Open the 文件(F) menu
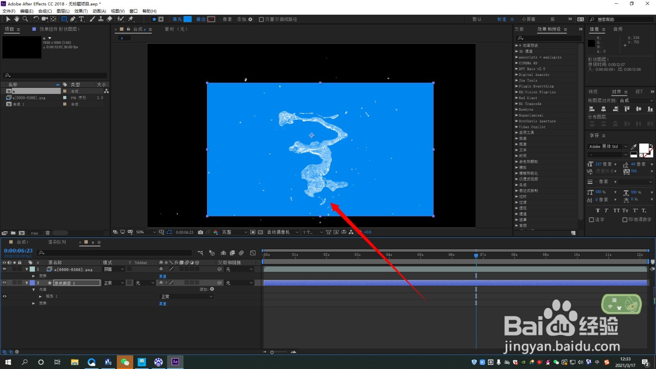The image size is (656, 369). [x=9, y=11]
